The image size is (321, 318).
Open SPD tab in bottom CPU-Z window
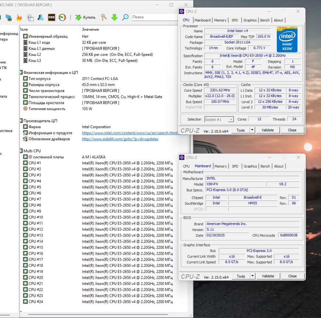pyautogui.click(x=235, y=166)
